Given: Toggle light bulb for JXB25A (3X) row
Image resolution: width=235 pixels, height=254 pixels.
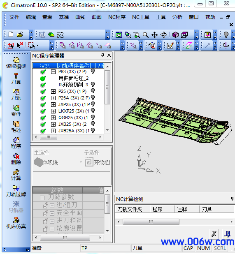Looking at the screenshot, I should [93, 130].
